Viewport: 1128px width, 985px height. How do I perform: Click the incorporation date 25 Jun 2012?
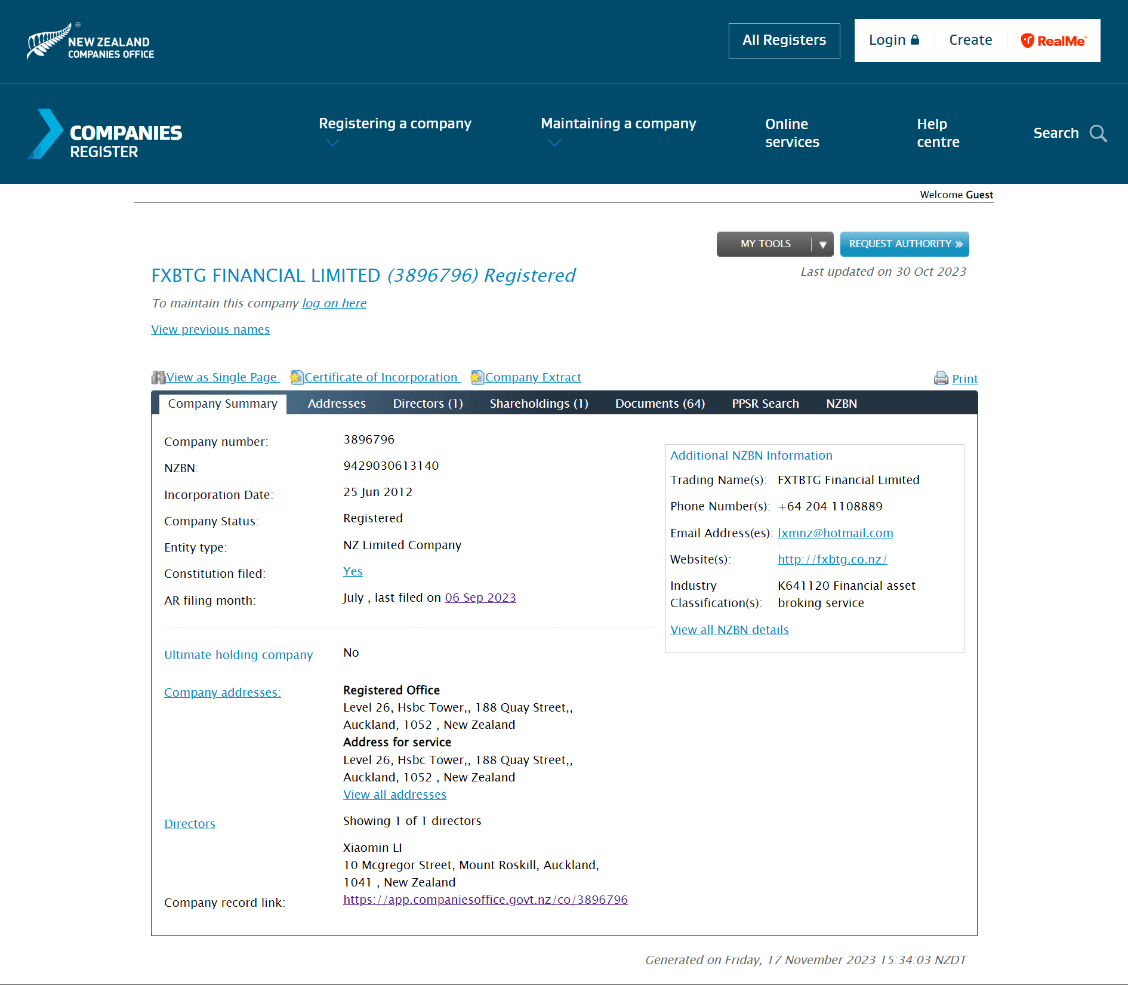[x=378, y=492]
